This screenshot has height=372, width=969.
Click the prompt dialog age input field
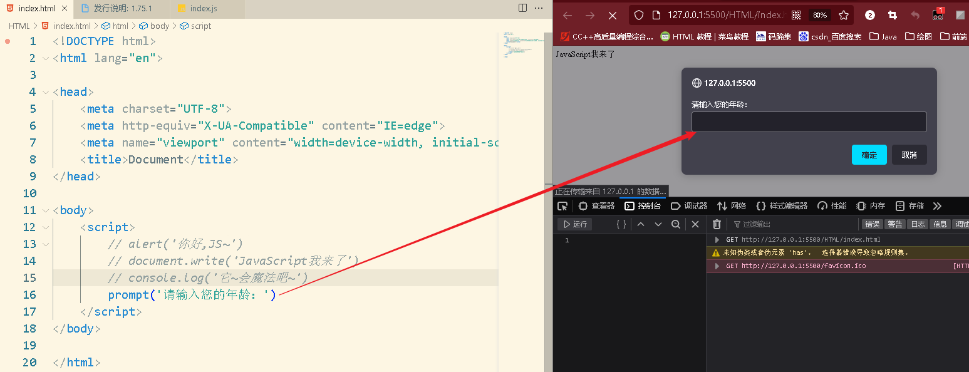(x=809, y=121)
